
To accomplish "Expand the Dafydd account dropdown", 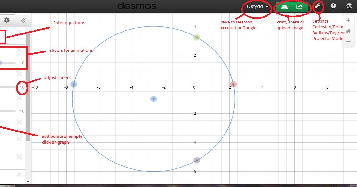I will click(x=257, y=6).
